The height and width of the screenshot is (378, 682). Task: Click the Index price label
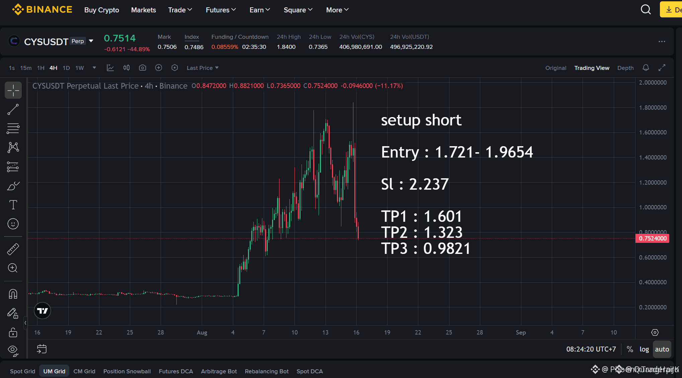click(192, 37)
